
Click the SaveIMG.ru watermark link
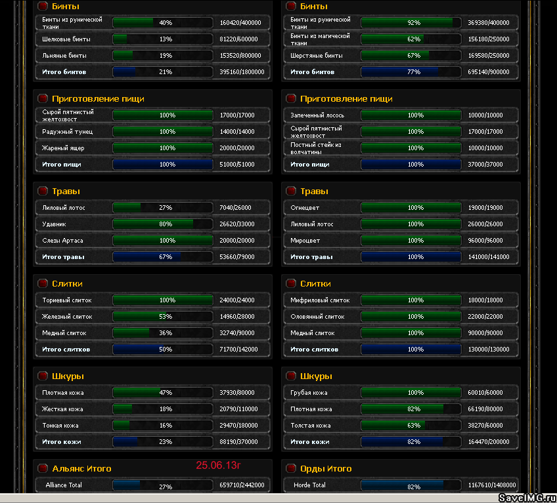pos(527,498)
